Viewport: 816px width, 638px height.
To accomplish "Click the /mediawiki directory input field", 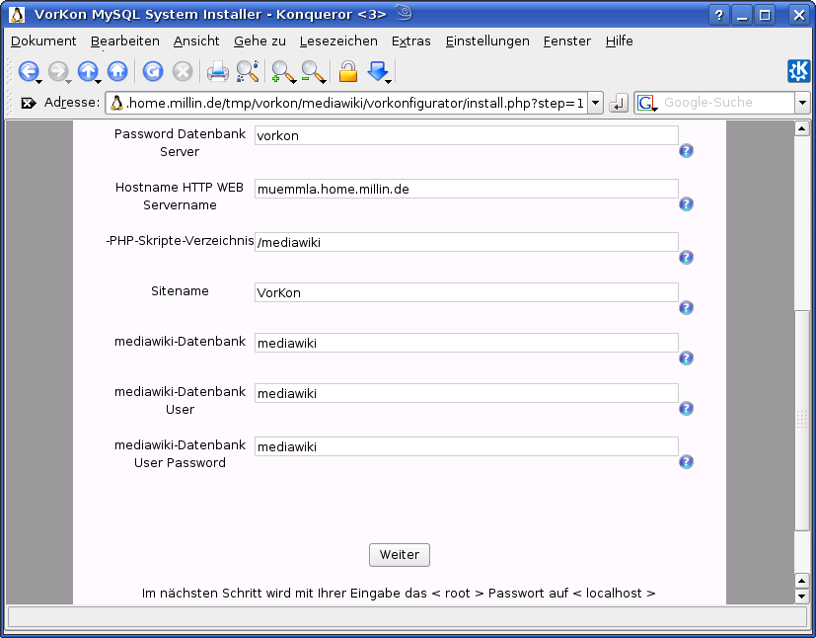I will (x=467, y=242).
